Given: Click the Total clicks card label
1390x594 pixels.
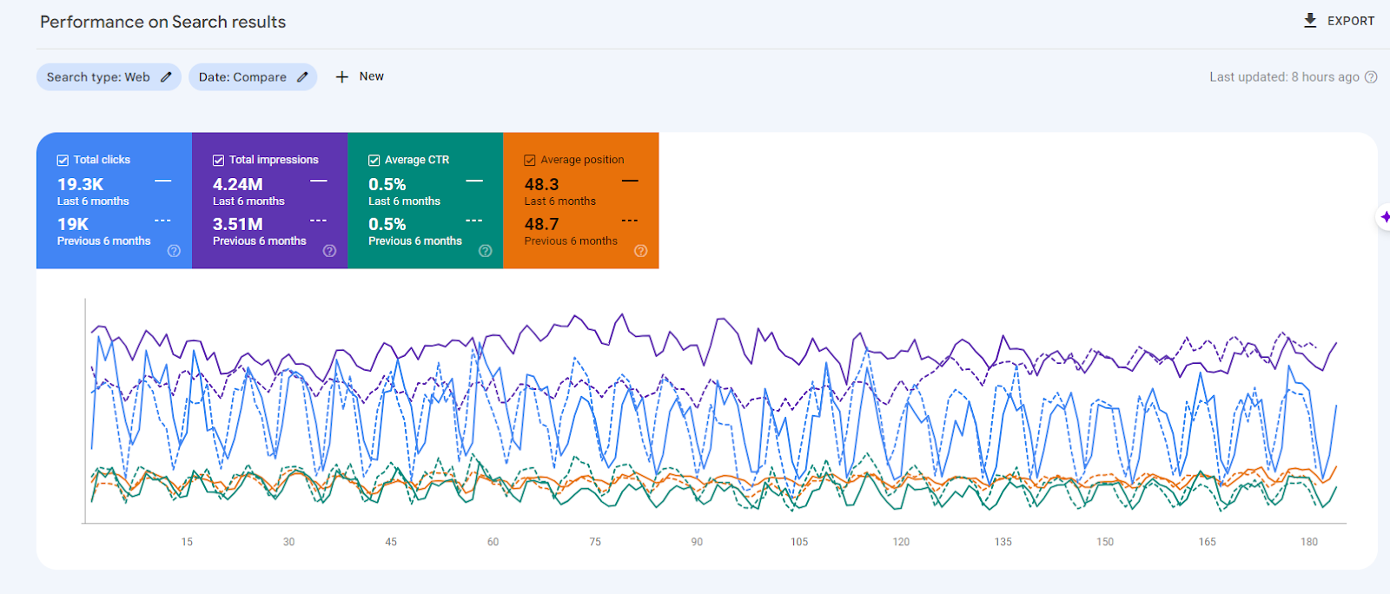Looking at the screenshot, I should (102, 160).
